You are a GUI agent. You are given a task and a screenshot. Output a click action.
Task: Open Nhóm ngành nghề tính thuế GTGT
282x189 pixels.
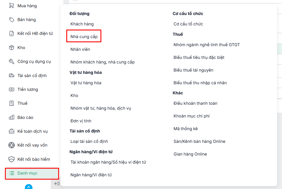click(207, 45)
